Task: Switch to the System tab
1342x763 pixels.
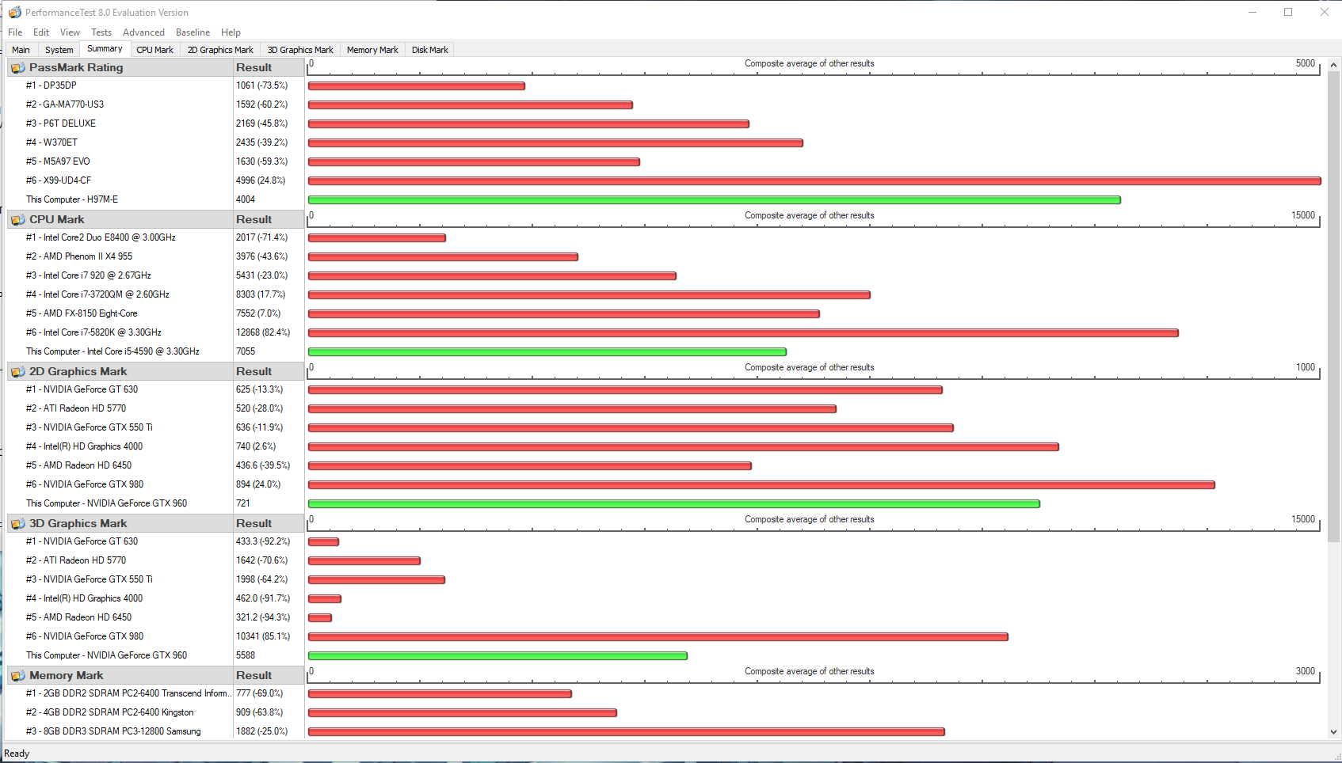Action: pyautogui.click(x=59, y=50)
